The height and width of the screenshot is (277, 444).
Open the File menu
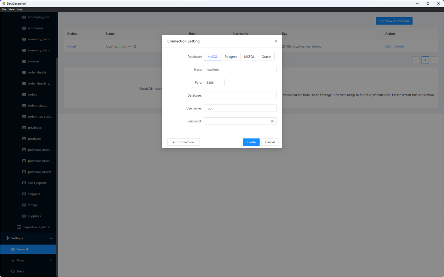4,9
